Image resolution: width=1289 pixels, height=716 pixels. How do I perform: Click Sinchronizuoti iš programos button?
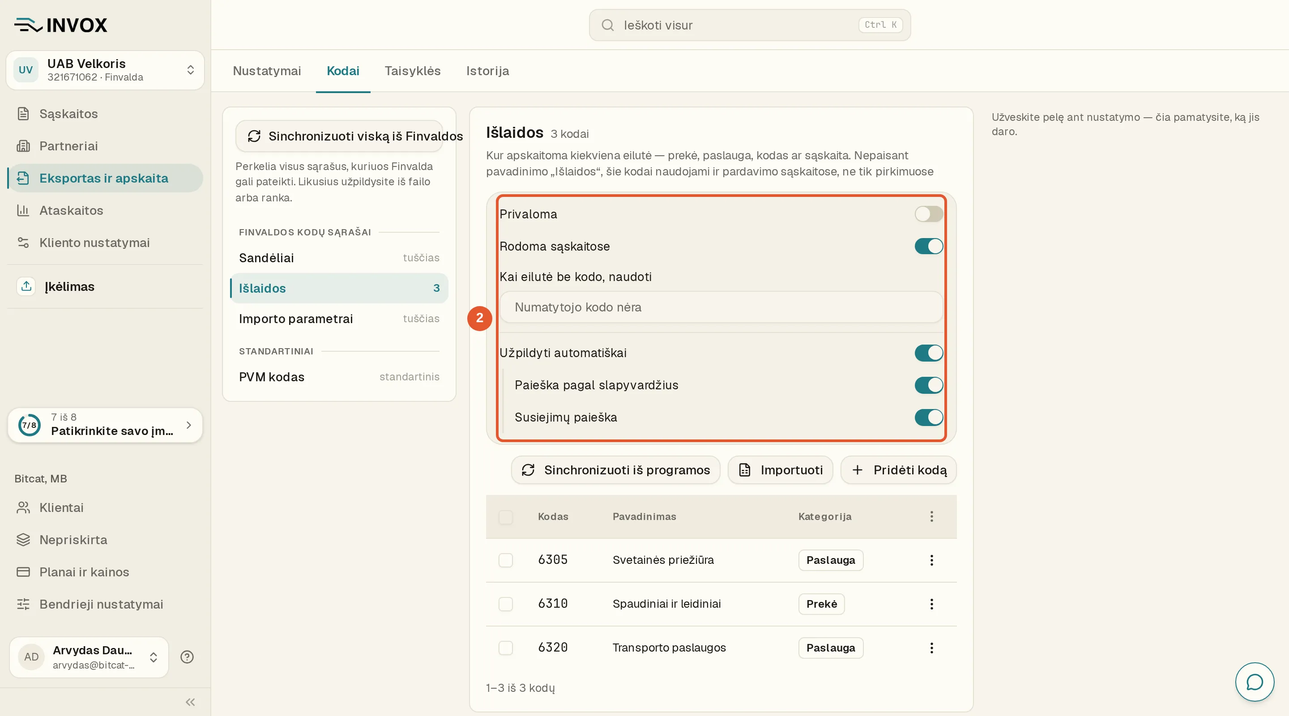coord(615,470)
